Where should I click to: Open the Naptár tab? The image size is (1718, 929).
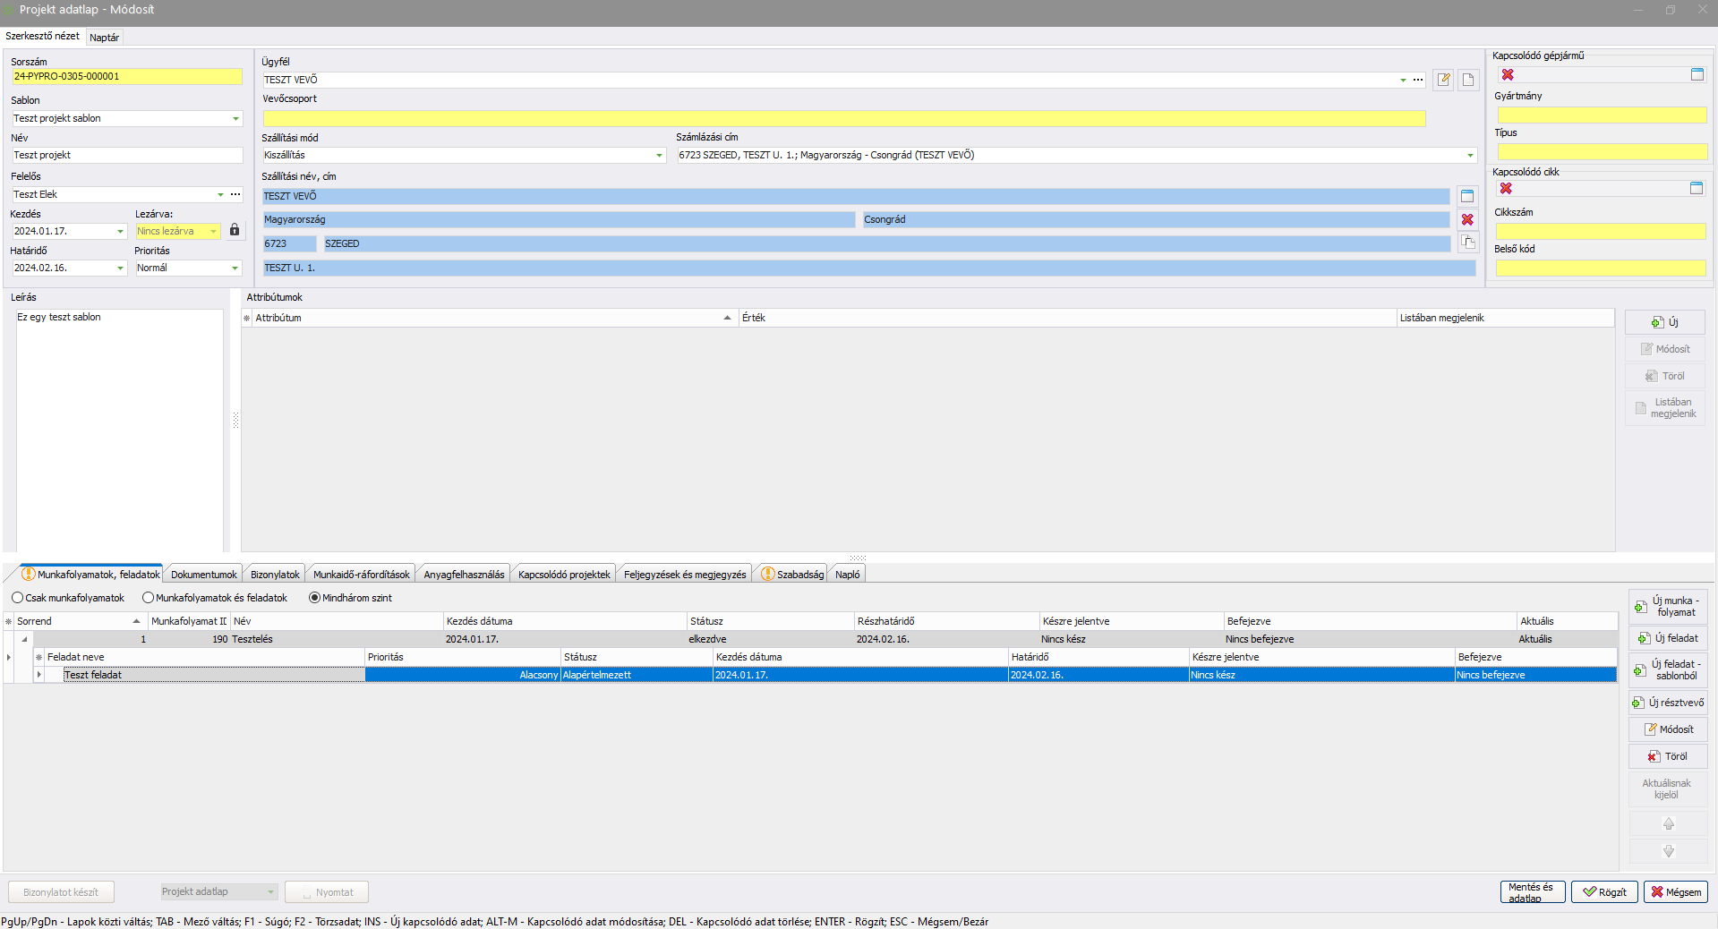click(x=104, y=38)
